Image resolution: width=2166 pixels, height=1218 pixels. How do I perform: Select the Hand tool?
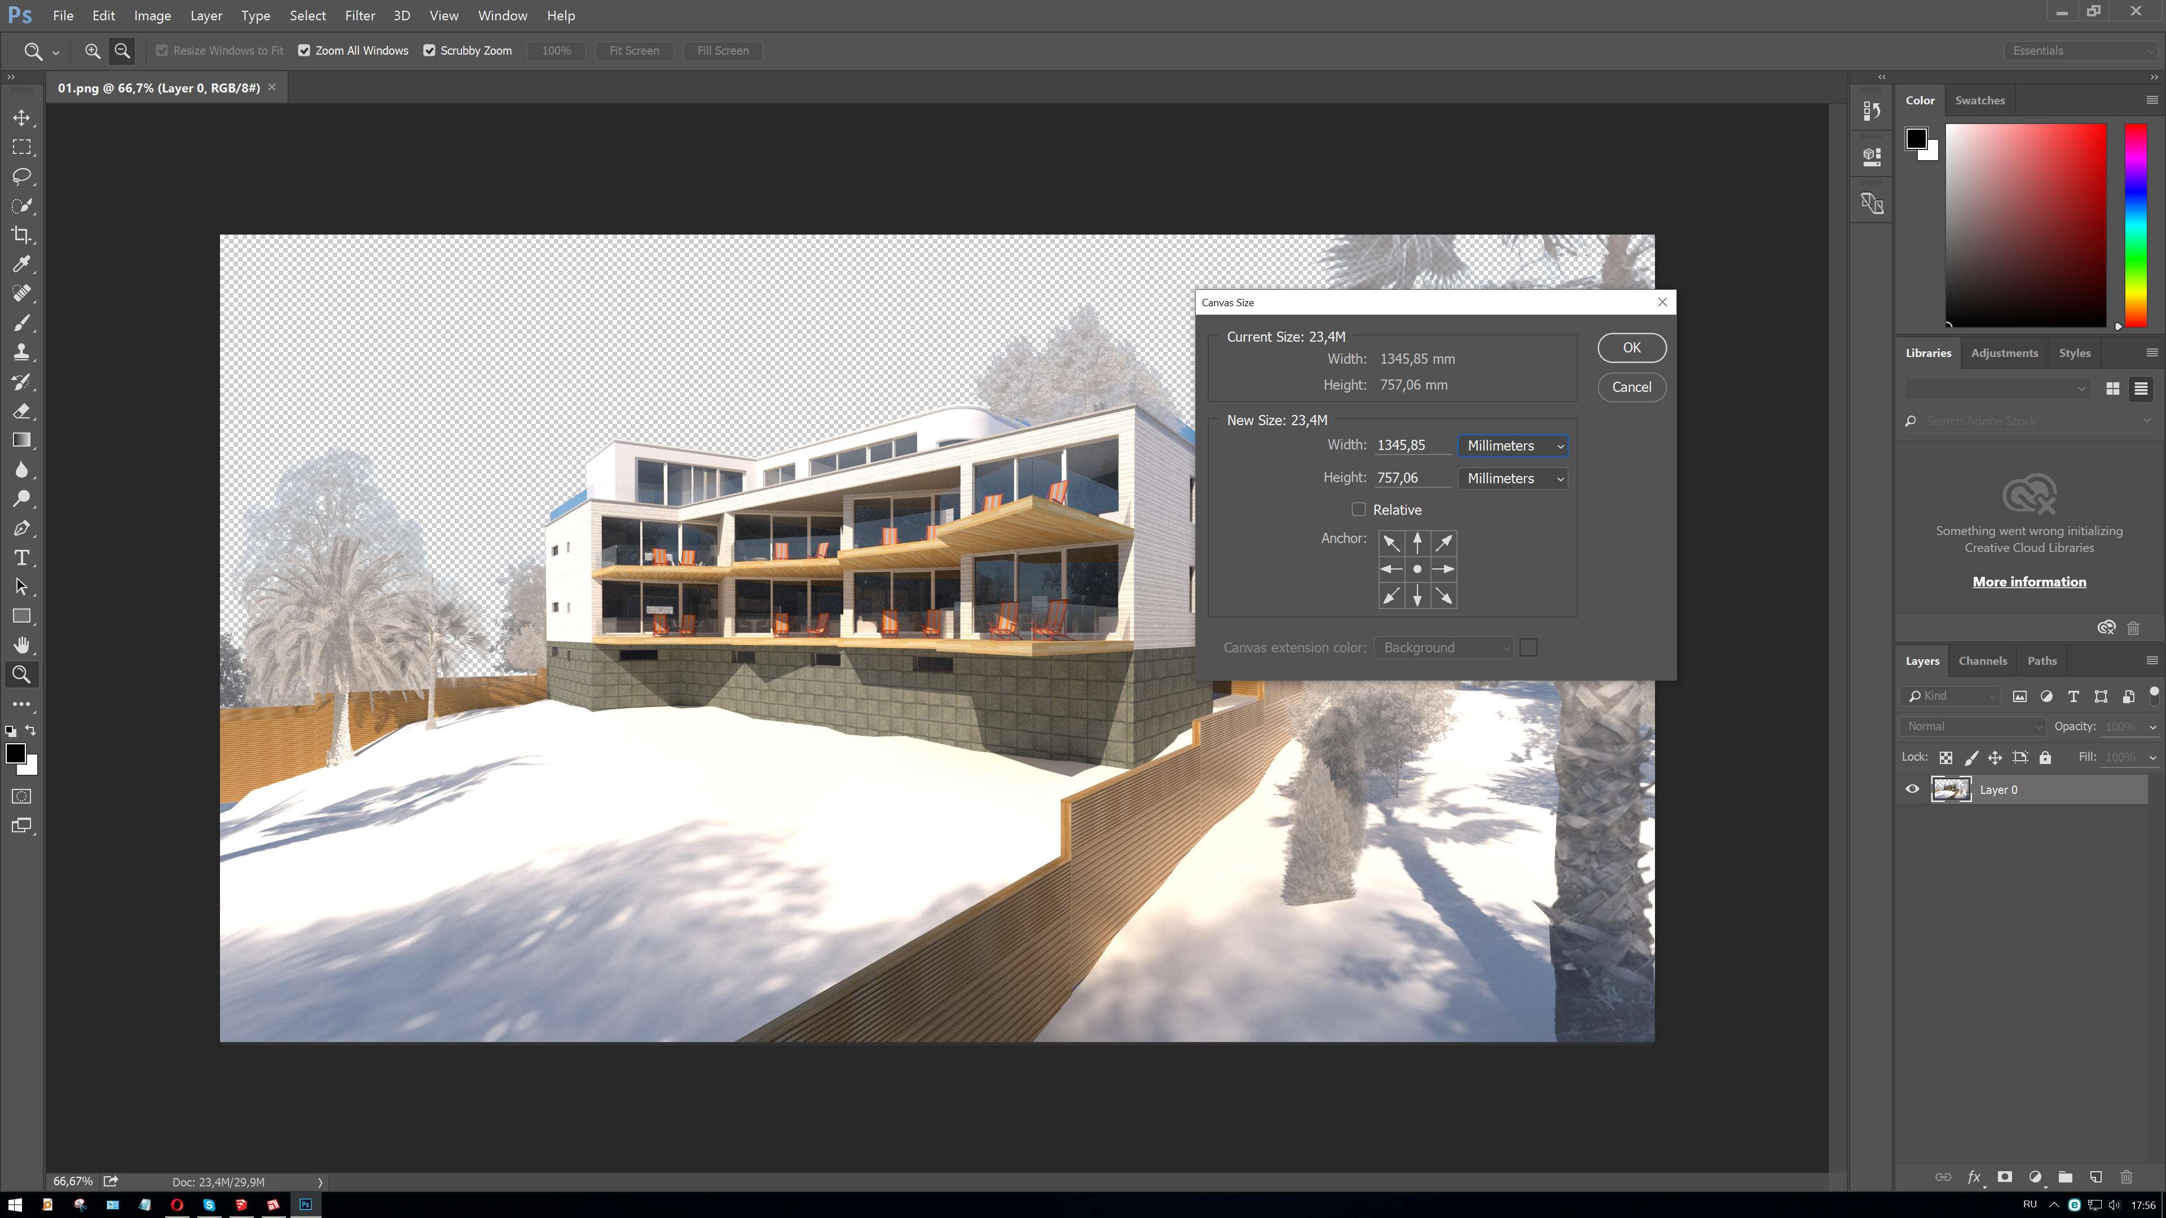[x=22, y=645]
